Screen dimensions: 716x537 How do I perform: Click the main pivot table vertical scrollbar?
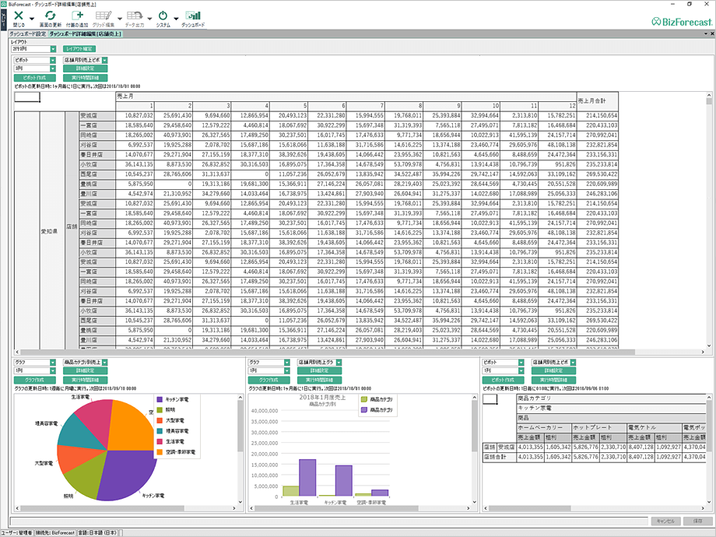pos(709,226)
